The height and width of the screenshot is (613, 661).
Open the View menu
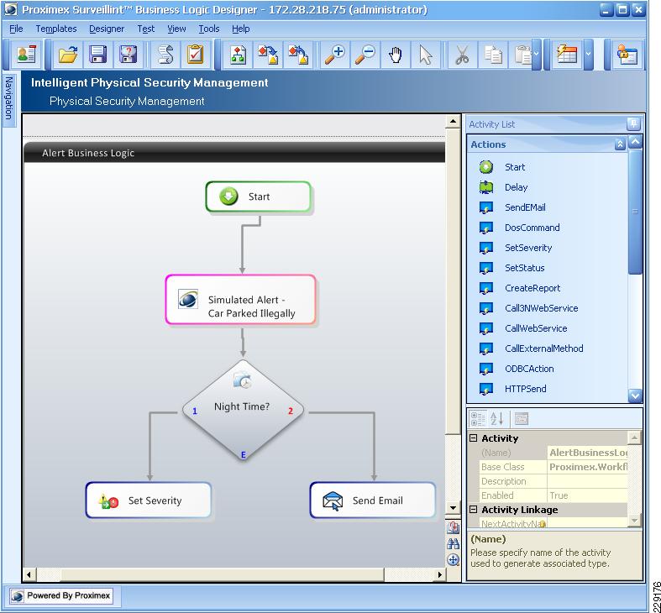[176, 29]
